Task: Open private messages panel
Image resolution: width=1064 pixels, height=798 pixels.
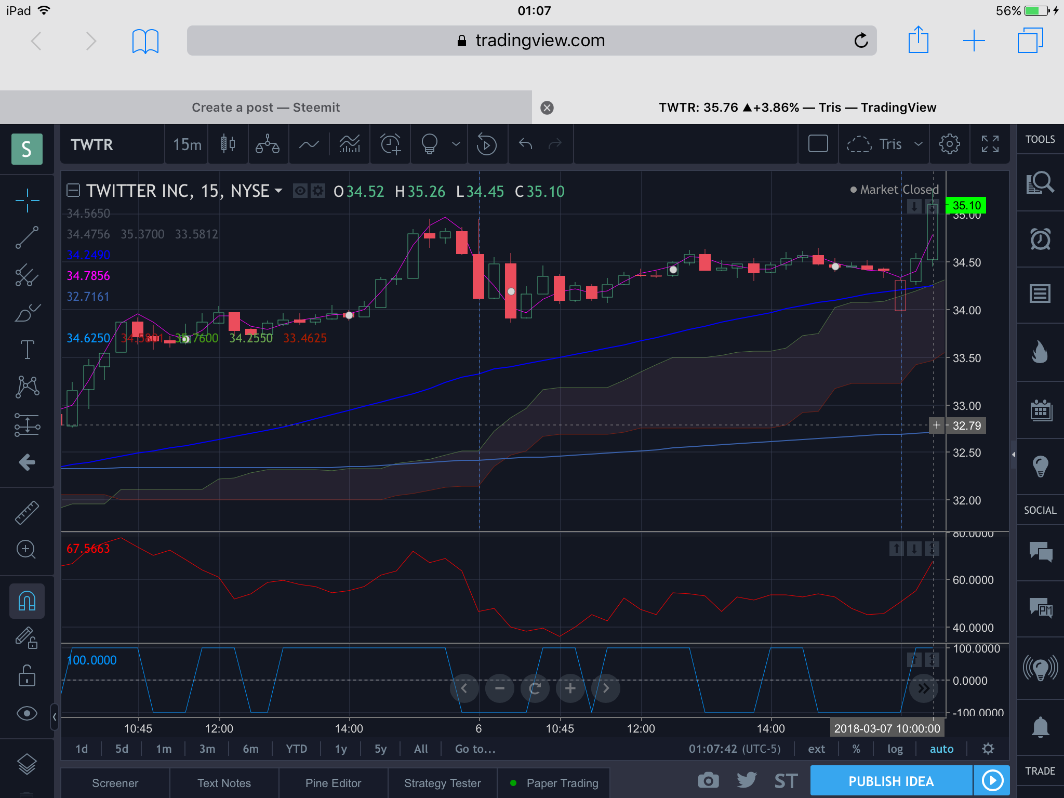Action: [x=1040, y=608]
